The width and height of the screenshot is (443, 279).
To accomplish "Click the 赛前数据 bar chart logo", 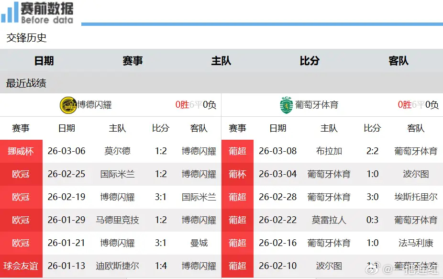I will pos(10,12).
